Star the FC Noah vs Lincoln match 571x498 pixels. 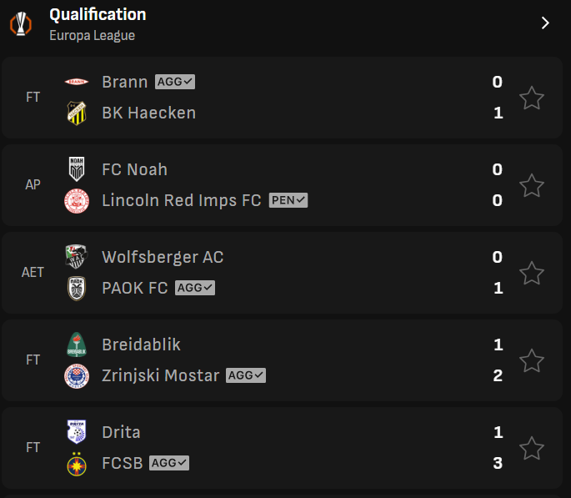[x=532, y=185]
